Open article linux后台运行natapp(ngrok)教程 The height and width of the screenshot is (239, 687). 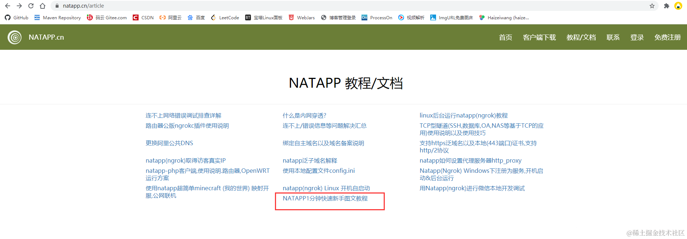(464, 115)
